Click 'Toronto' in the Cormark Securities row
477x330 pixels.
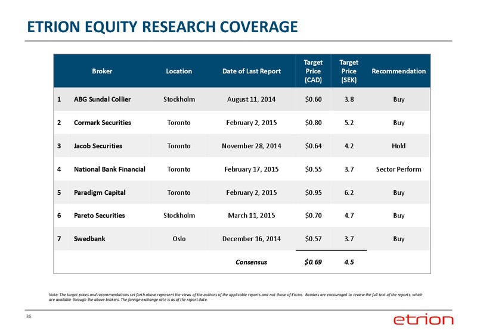(x=179, y=123)
